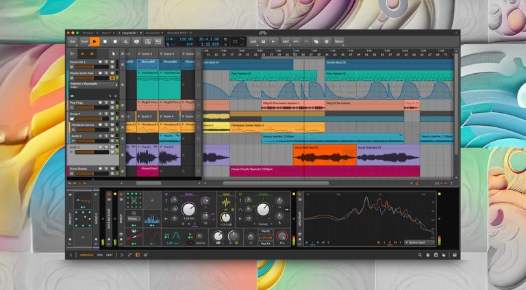Switch to the EDIT view tab at the bottom
Image resolution: width=526 pixels, height=290 pixels.
click(x=110, y=255)
